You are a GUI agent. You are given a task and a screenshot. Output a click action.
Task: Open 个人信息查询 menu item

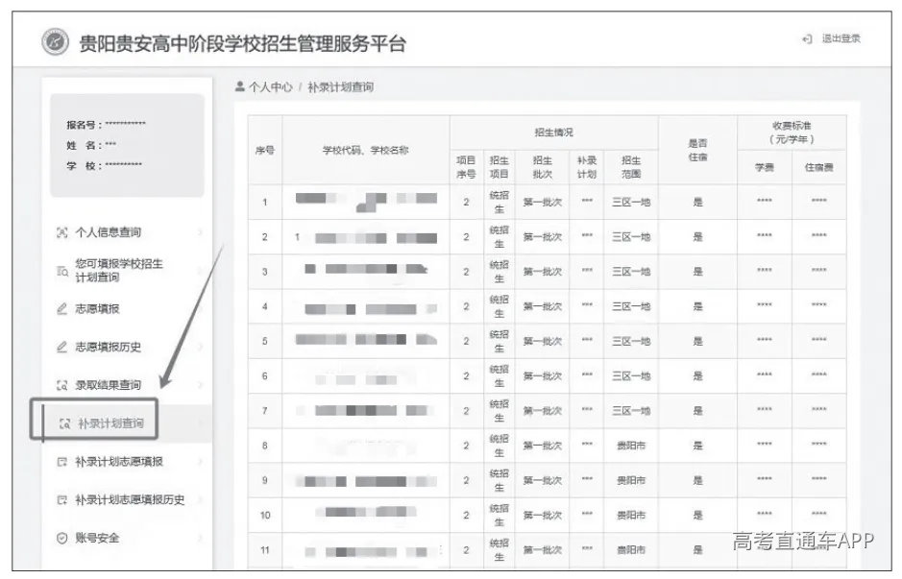[109, 232]
